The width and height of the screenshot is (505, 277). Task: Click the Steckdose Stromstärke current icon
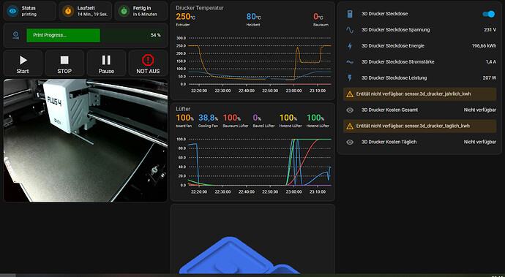pyautogui.click(x=350, y=62)
